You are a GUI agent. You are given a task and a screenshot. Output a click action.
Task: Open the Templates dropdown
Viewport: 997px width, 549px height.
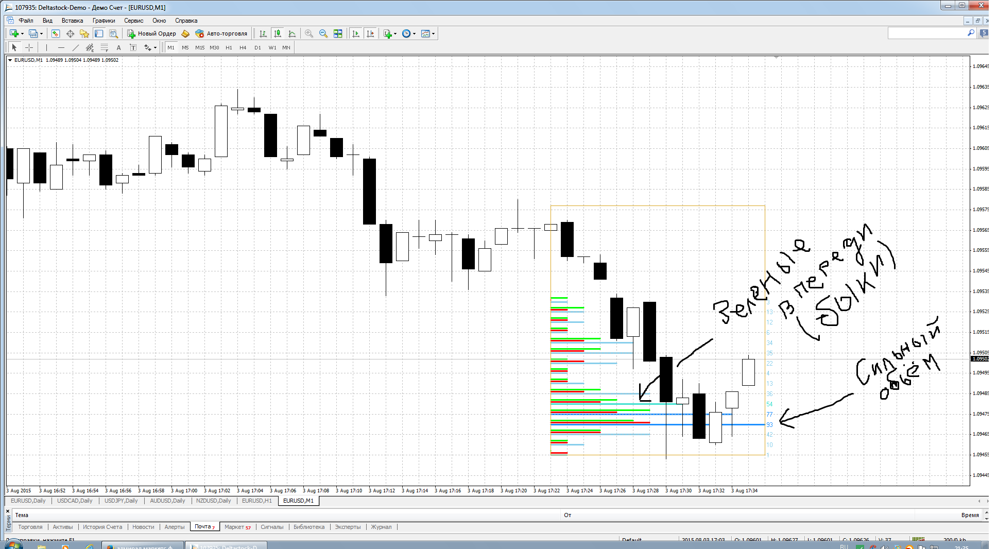tap(428, 33)
